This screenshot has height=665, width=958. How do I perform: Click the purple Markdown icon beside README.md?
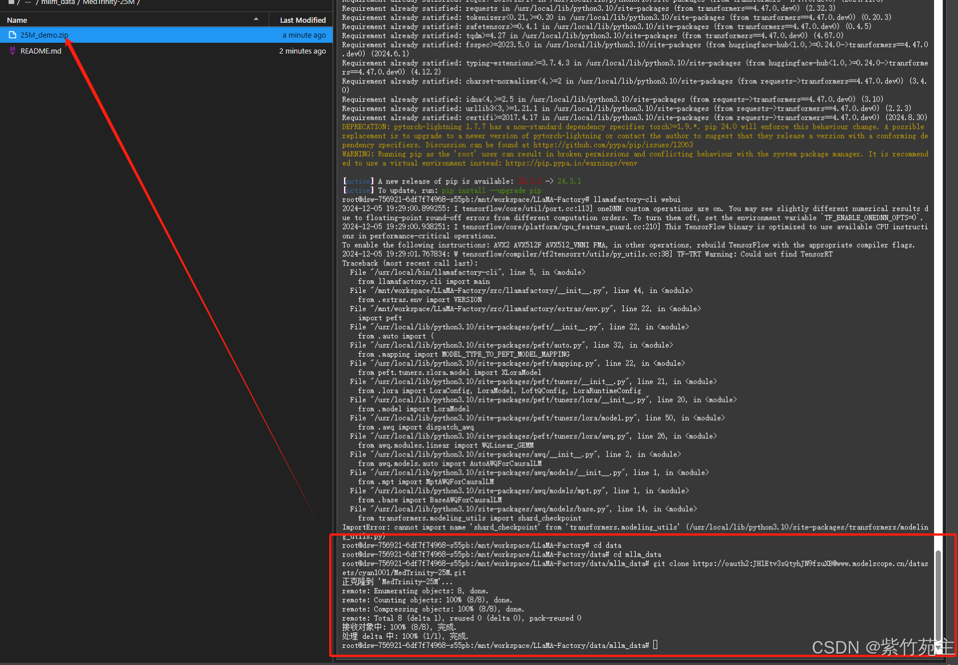[x=13, y=51]
